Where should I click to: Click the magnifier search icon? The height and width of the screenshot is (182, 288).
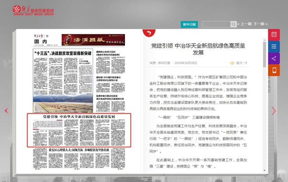[233, 24]
